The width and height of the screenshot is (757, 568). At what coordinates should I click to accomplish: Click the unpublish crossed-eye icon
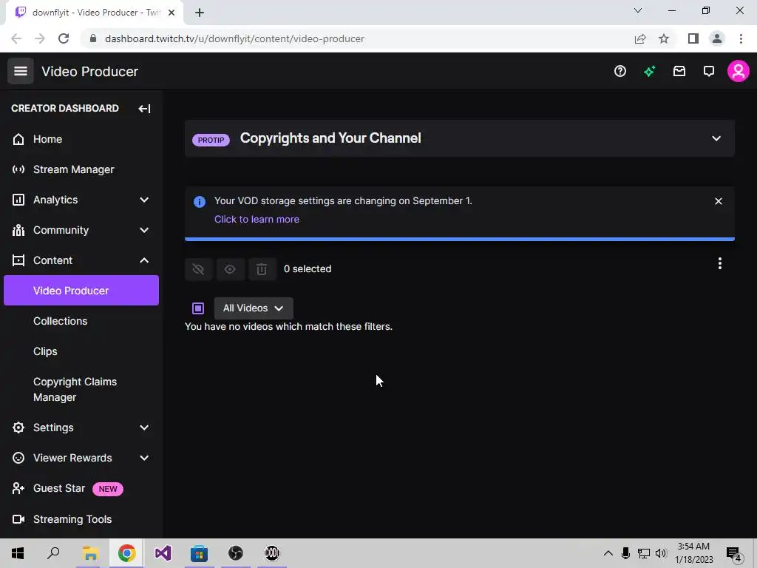(198, 269)
